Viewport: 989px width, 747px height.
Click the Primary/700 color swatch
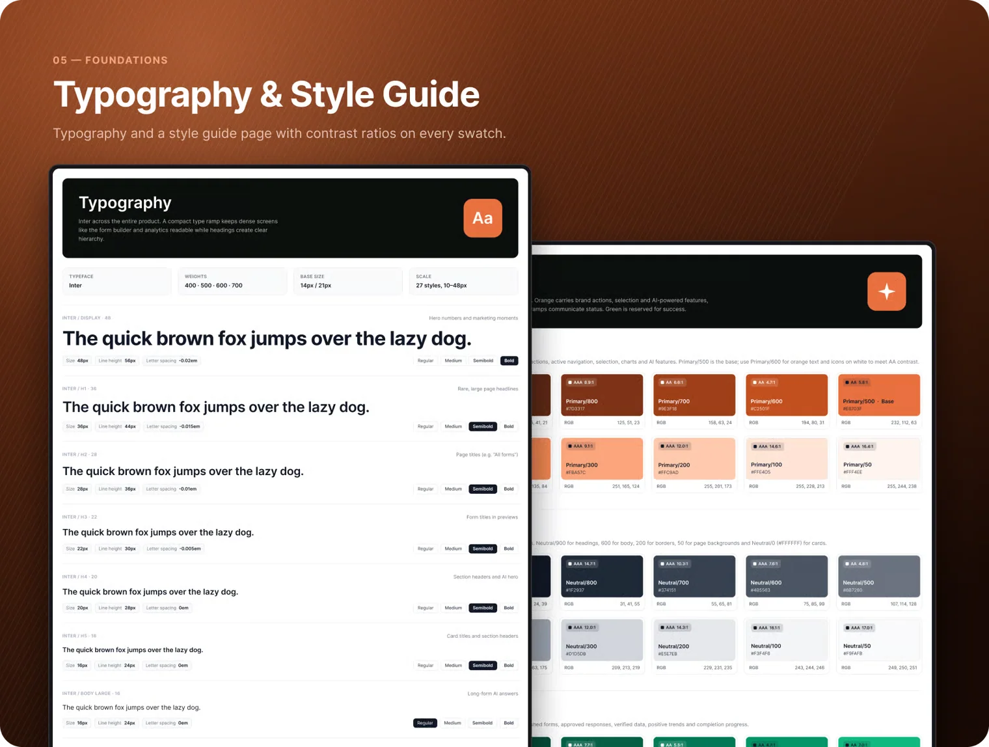(x=694, y=395)
